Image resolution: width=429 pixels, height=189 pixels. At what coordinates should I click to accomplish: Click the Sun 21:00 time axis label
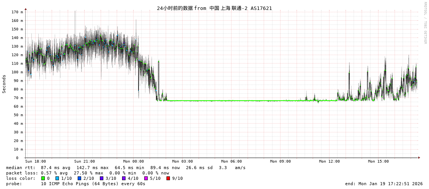(x=85, y=161)
